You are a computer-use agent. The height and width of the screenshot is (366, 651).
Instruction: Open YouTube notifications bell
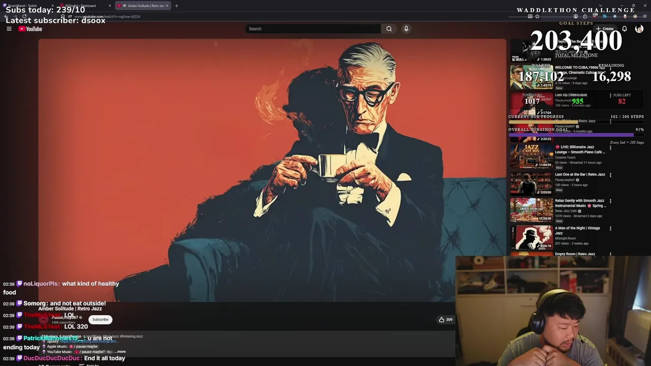pos(625,29)
